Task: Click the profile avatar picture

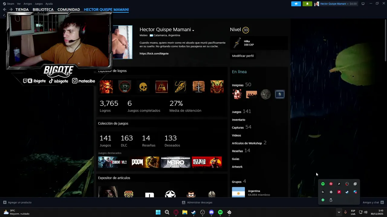Action: (x=122, y=42)
